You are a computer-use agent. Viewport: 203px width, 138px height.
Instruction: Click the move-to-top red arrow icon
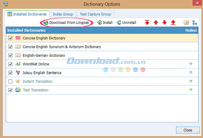pyautogui.click(x=147, y=23)
